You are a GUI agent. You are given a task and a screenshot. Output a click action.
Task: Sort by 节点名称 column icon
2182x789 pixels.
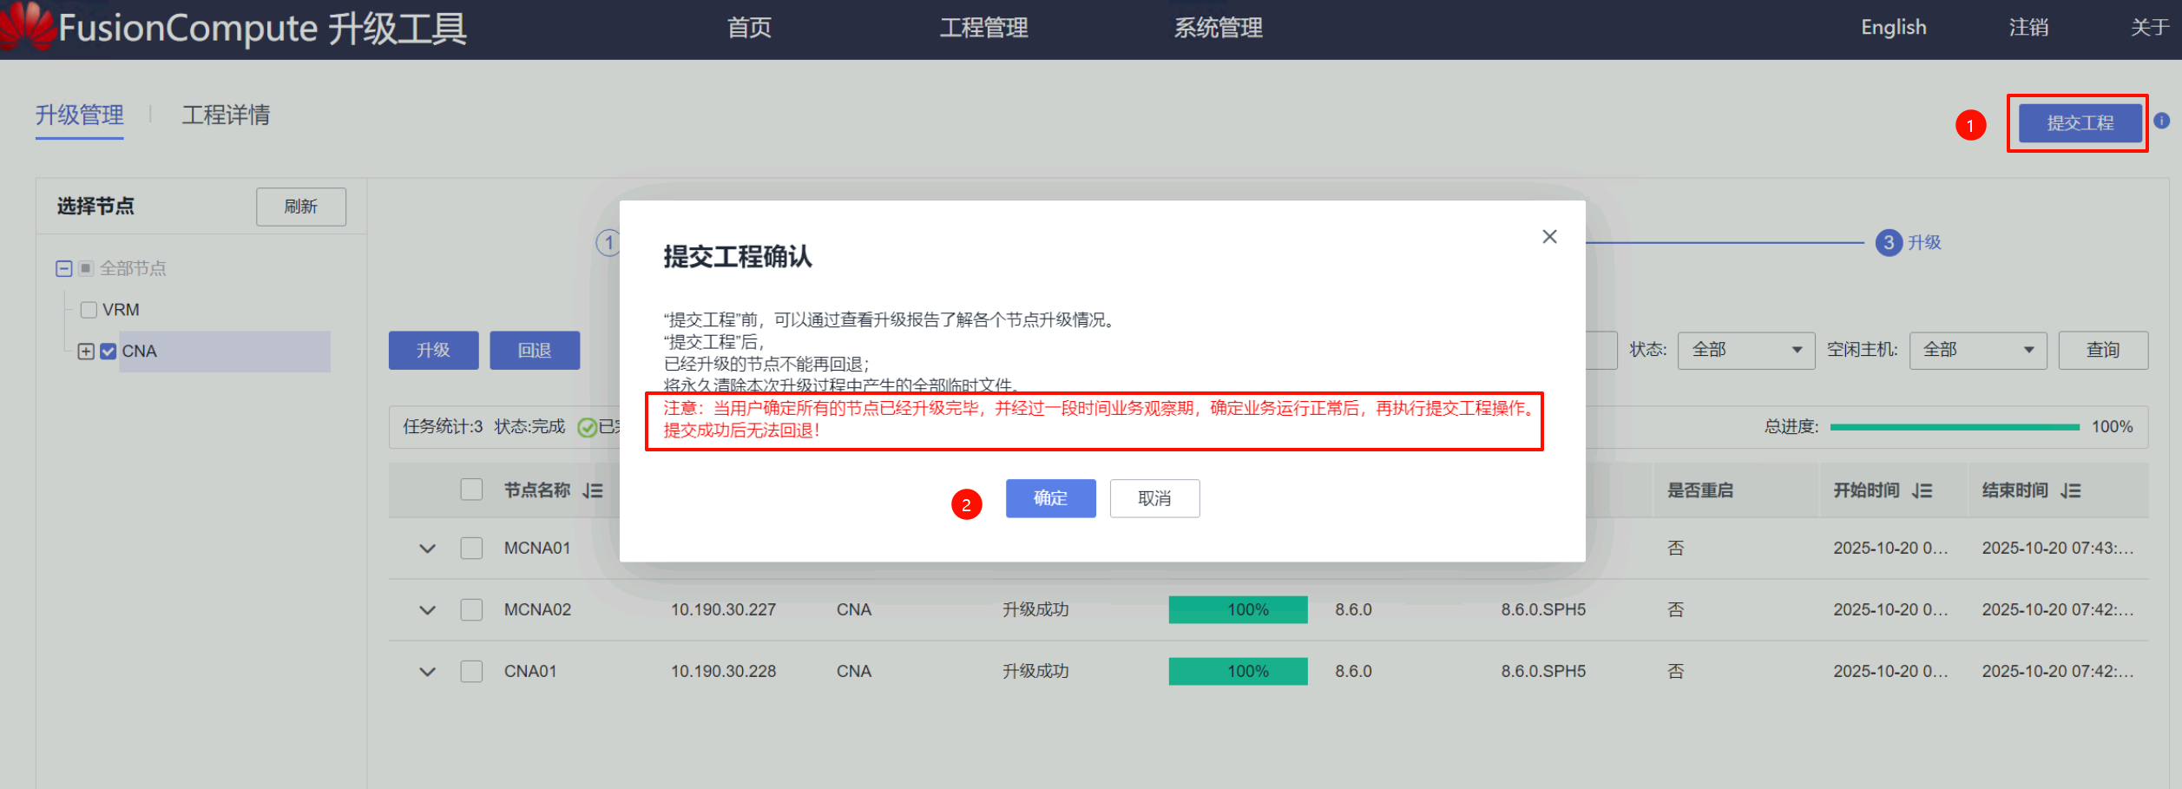tap(593, 491)
